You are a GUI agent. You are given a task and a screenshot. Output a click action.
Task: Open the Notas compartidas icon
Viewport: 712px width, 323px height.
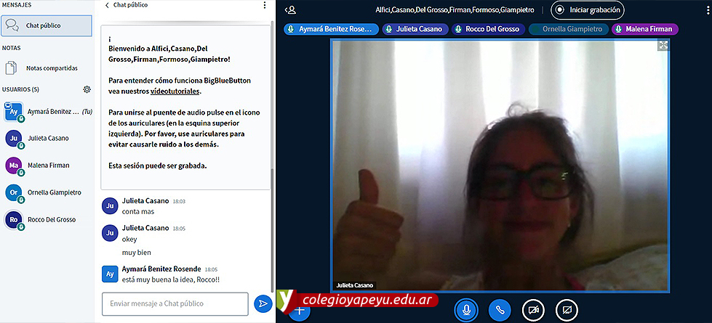point(12,68)
